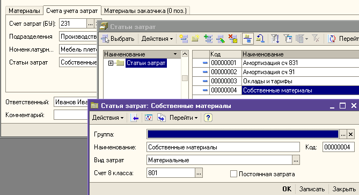The image size is (359, 195).
Task: Switch to Счета учета затрат tab
Action: [x=72, y=11]
